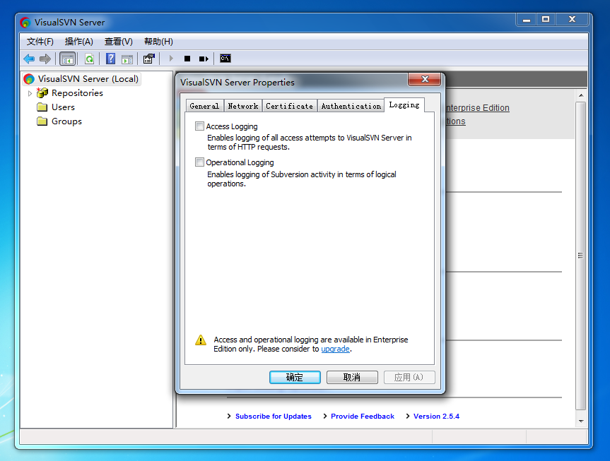This screenshot has height=461, width=610.
Task: Maximize the VisualSVN Server window
Action: [x=546, y=20]
